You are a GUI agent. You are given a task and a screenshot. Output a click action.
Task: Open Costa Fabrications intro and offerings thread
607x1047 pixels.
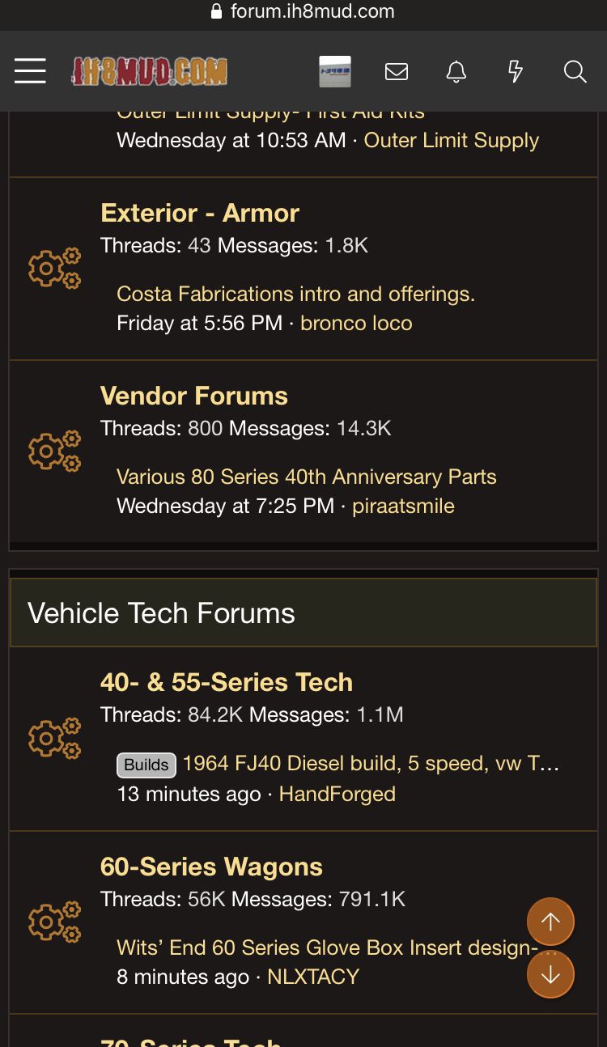295,294
